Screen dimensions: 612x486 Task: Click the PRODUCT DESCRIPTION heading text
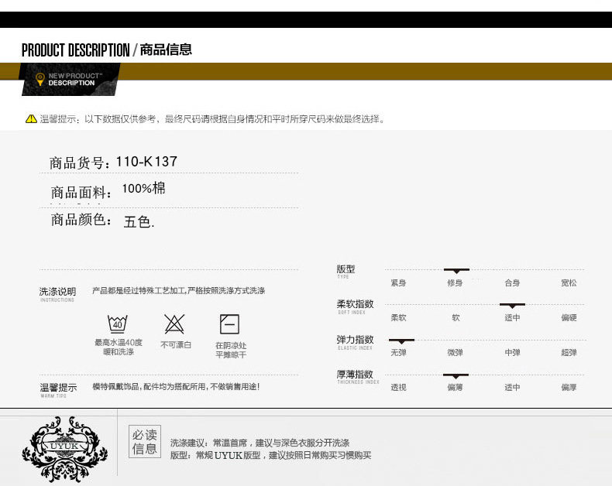click(75, 50)
